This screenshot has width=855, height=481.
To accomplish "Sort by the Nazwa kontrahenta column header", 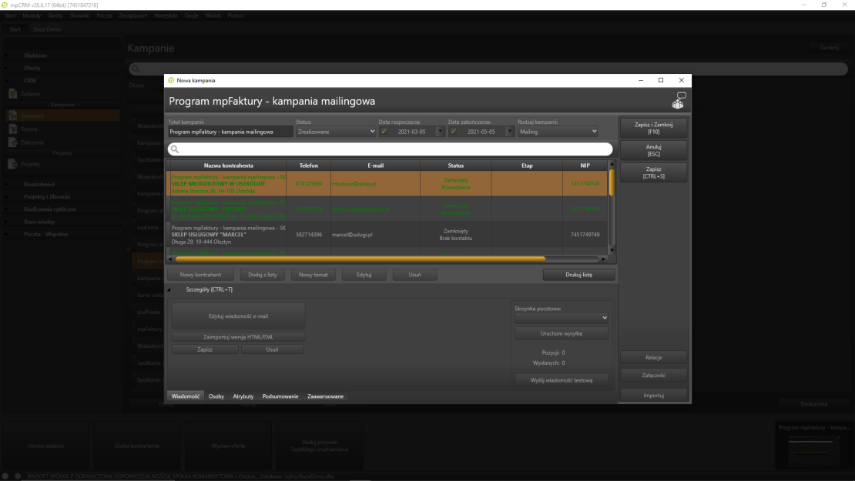I will (229, 165).
